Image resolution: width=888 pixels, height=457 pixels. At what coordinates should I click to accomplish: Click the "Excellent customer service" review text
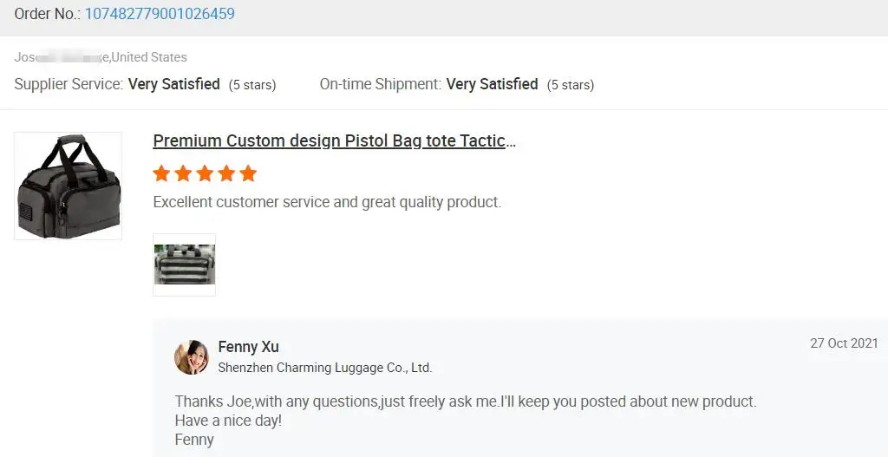point(327,202)
